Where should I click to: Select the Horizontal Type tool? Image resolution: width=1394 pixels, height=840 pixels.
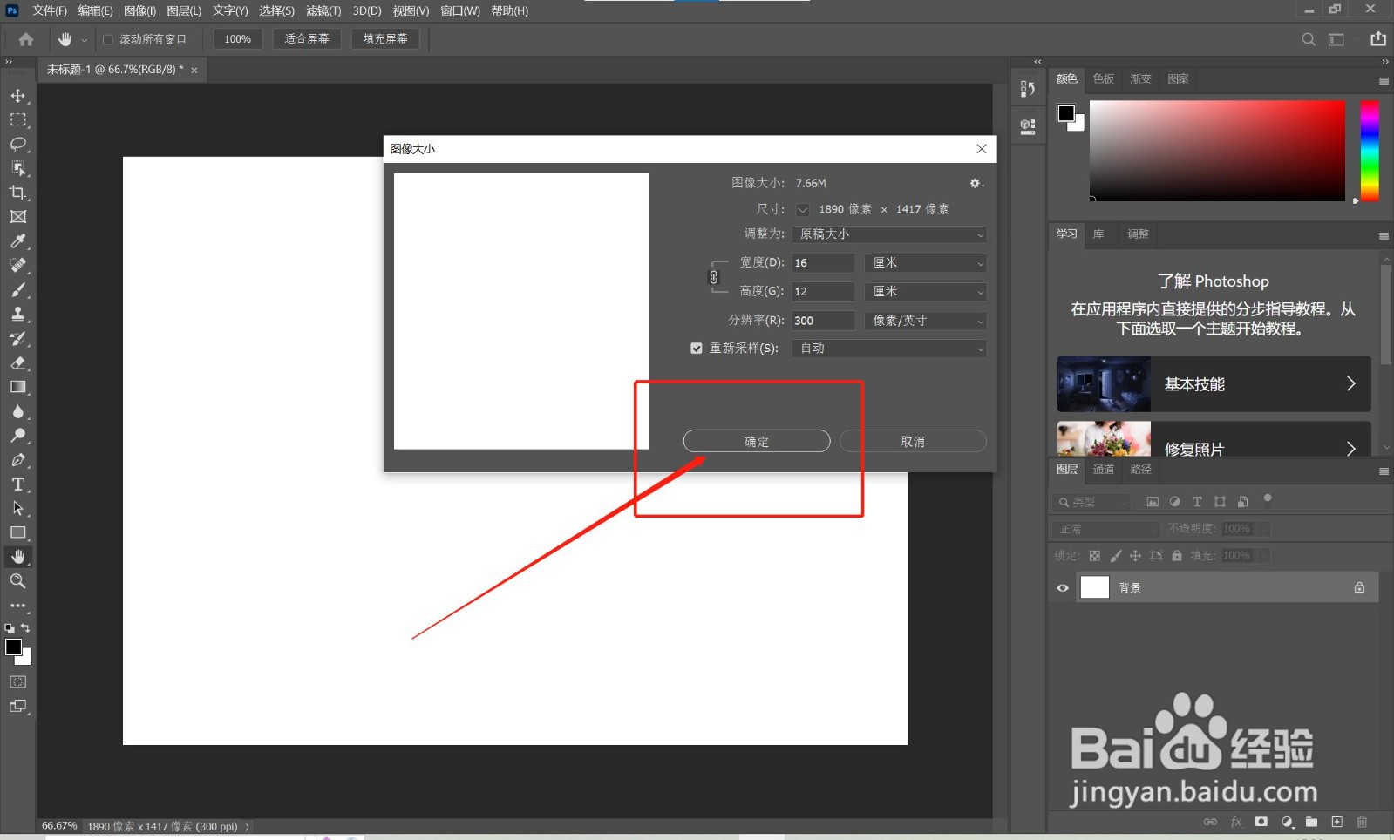click(x=17, y=484)
